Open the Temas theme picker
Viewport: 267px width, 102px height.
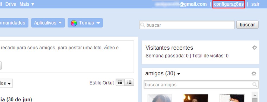[x=85, y=23]
